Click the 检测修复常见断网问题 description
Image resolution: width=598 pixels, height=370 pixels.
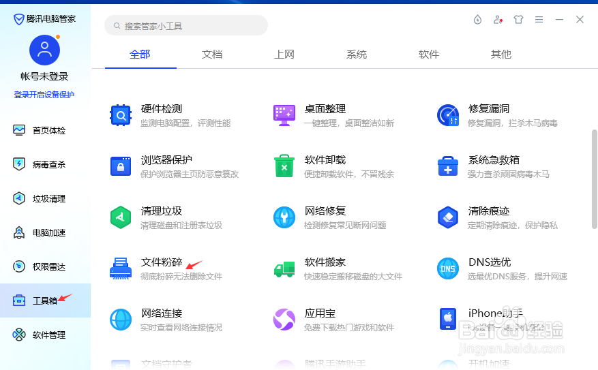point(345,225)
